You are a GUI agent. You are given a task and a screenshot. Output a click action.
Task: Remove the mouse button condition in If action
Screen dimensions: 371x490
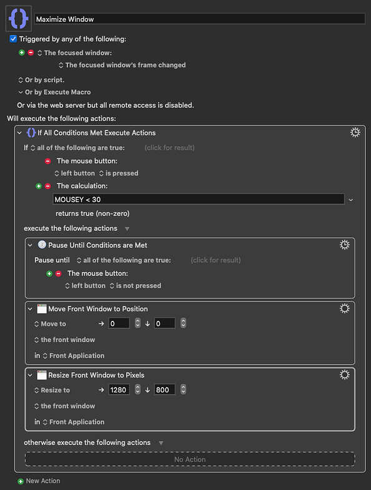[x=47, y=161]
